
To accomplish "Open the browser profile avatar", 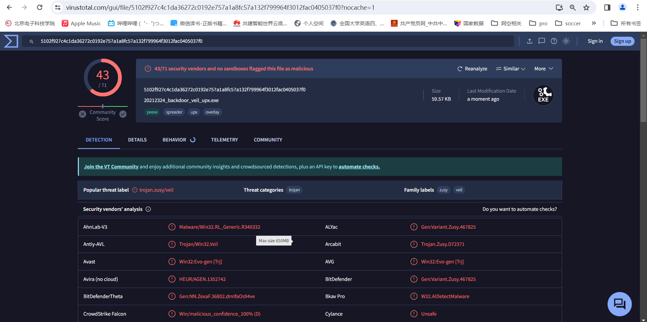I will tap(622, 7).
